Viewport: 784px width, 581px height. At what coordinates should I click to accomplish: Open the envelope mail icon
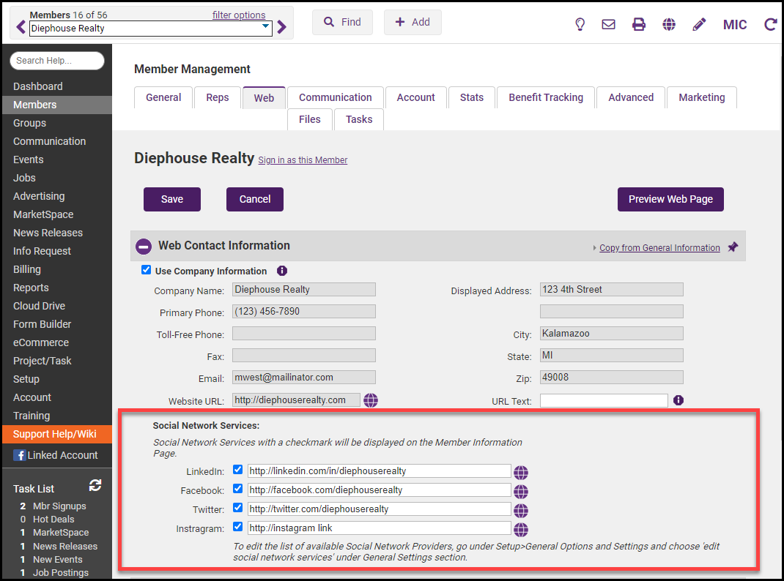pos(608,24)
